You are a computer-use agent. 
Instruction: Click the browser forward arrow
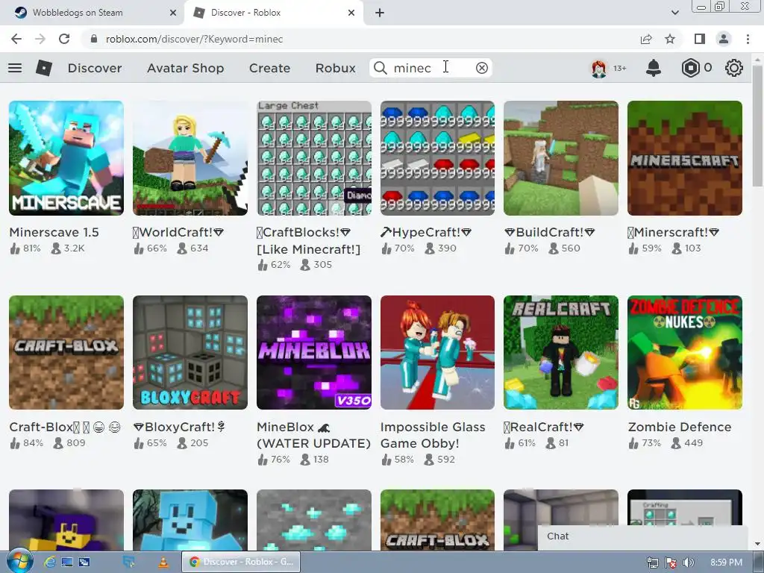(40, 39)
